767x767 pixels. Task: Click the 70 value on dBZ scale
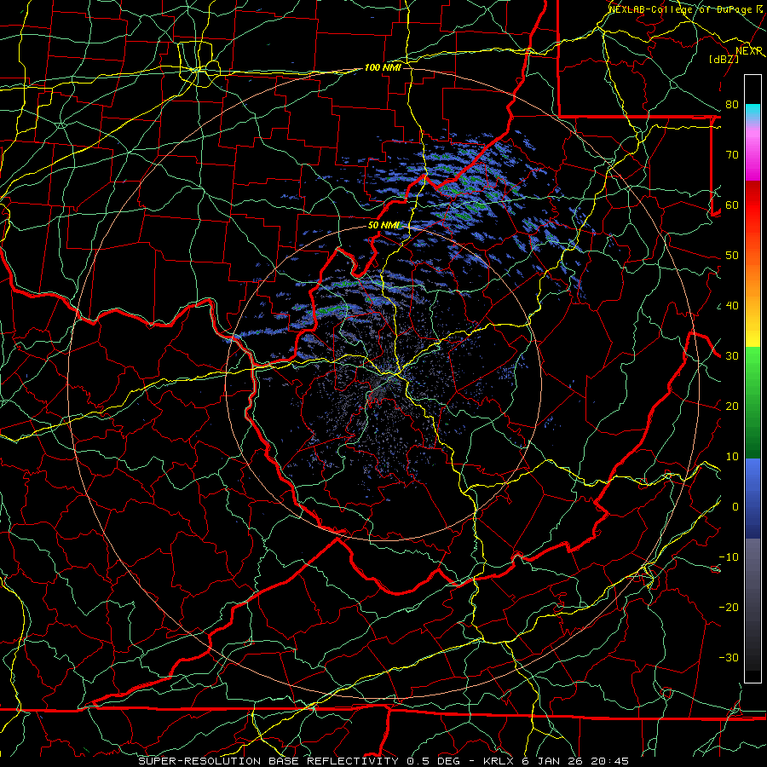732,154
